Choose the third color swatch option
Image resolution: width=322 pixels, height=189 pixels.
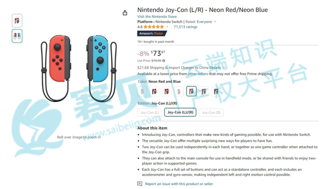coord(167,91)
